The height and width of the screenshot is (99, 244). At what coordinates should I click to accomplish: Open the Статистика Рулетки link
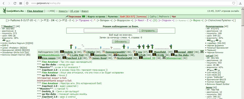point(220,20)
